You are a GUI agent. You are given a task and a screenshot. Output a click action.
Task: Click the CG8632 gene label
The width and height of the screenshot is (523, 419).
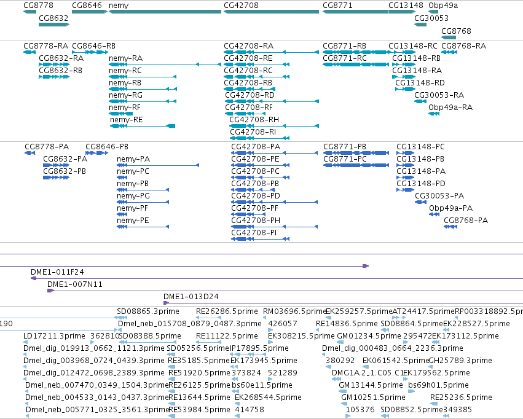53,18
